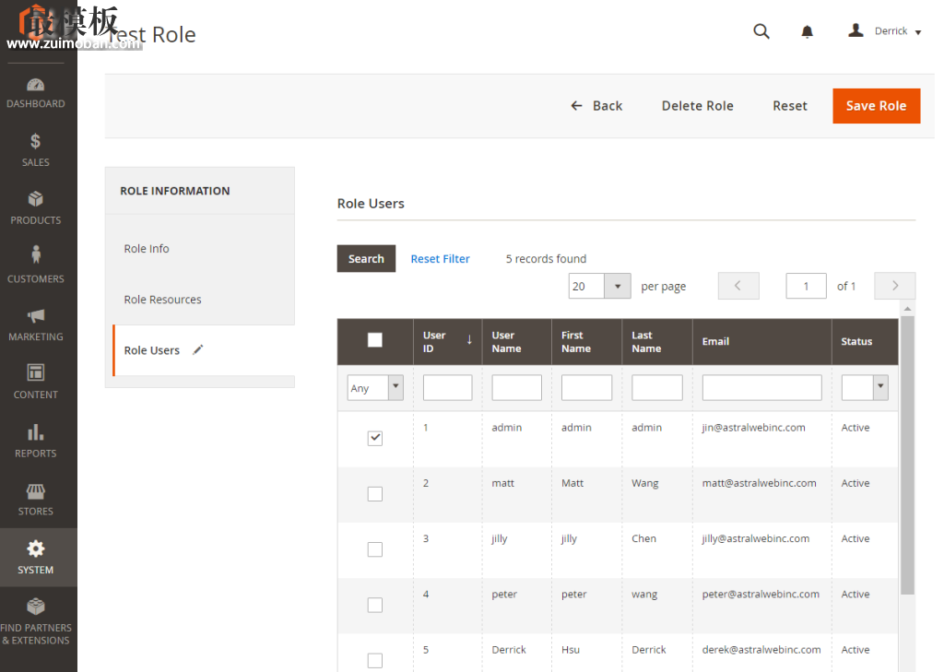The height and width of the screenshot is (672, 944).
Task: Open the Dashboard section in sidebar
Action: click(x=36, y=93)
